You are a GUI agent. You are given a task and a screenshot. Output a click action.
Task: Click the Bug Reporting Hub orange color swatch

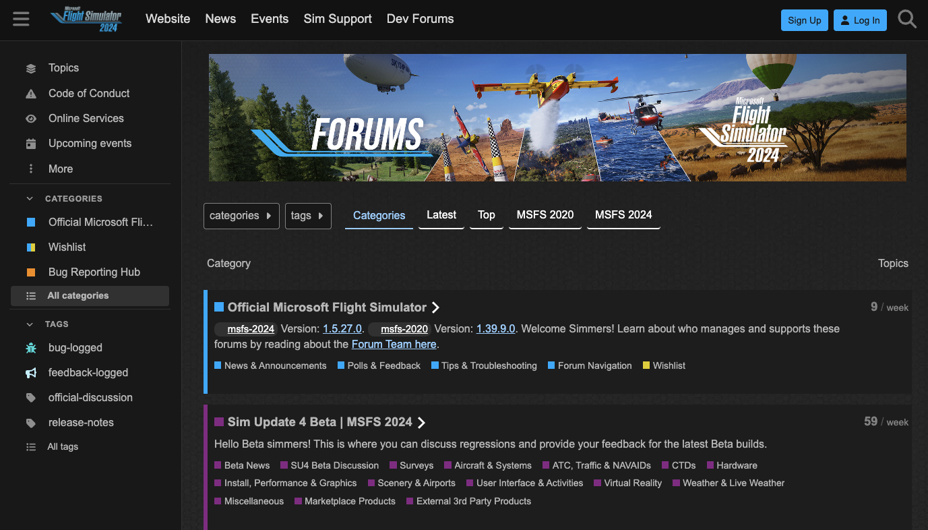tap(31, 272)
